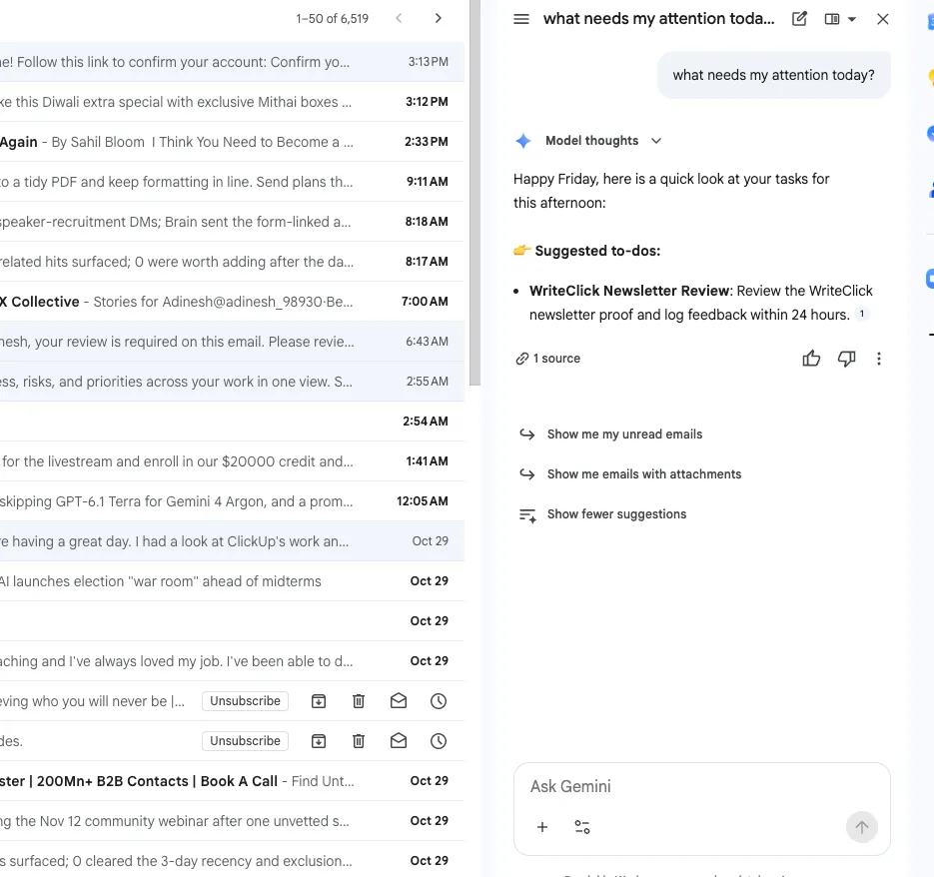This screenshot has width=934, height=877.
Task: Open the 6:43 AM review required email
Action: (x=232, y=342)
